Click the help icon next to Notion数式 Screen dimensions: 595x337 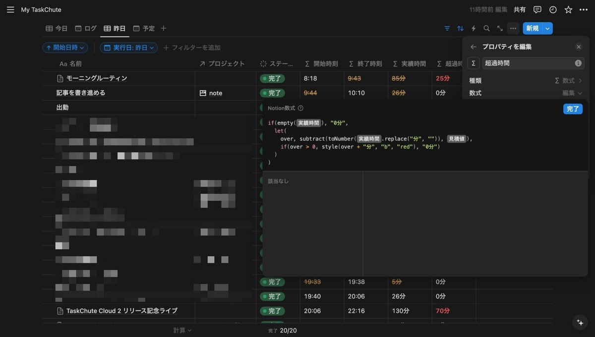(300, 108)
